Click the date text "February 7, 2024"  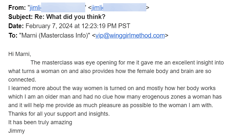click(x=46, y=26)
